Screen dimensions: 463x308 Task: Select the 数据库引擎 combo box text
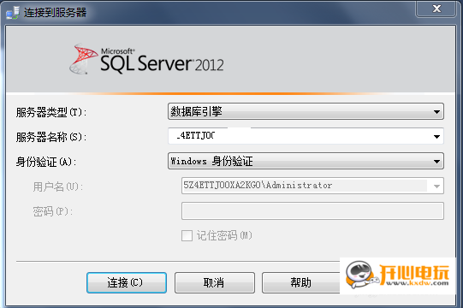point(196,111)
